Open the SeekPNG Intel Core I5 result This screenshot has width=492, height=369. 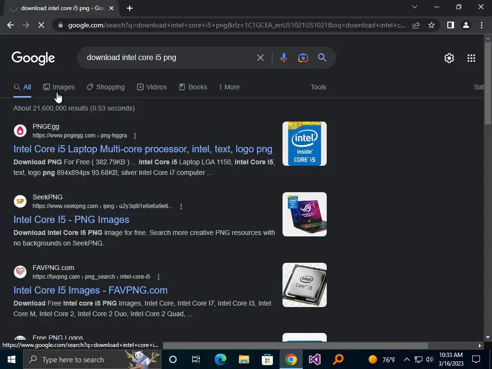coord(71,220)
